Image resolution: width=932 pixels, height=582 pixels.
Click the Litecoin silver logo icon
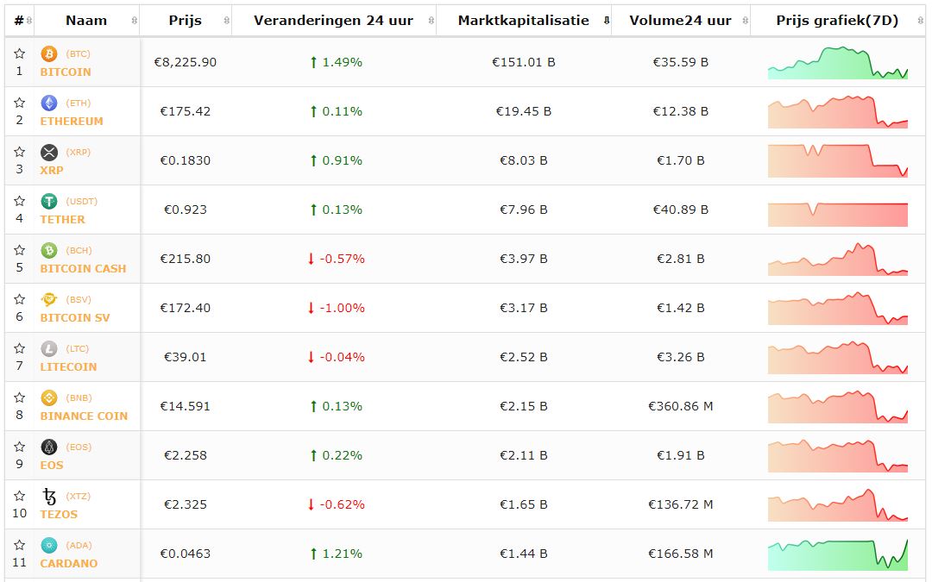(x=49, y=348)
